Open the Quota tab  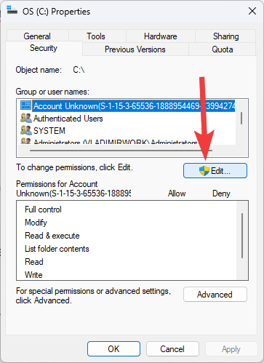[223, 49]
